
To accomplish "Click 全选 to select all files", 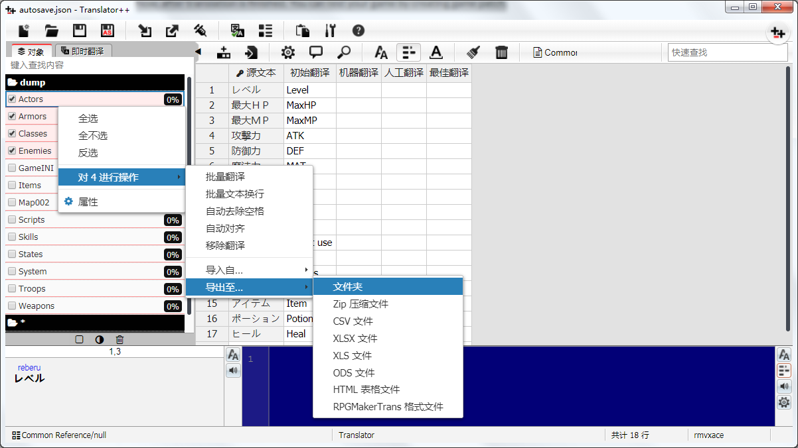I will (88, 119).
